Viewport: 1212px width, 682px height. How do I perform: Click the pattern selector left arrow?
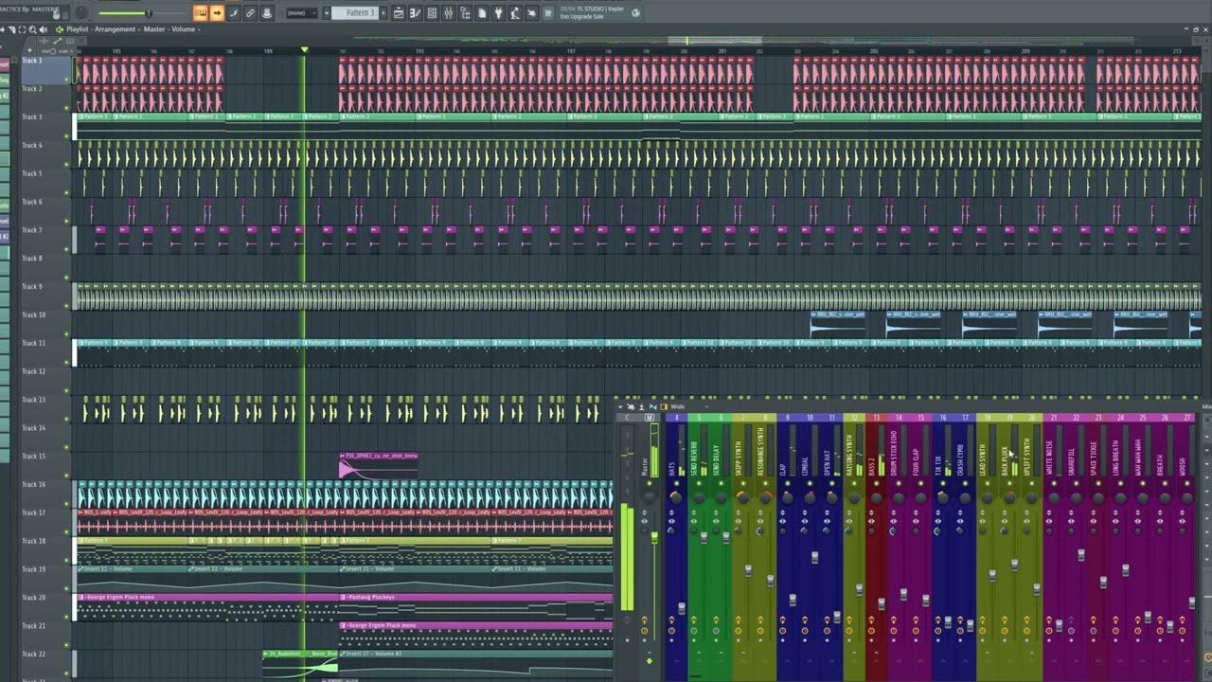click(x=327, y=13)
